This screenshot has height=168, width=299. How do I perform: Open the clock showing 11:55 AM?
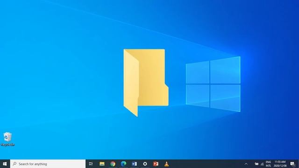tap(280, 164)
